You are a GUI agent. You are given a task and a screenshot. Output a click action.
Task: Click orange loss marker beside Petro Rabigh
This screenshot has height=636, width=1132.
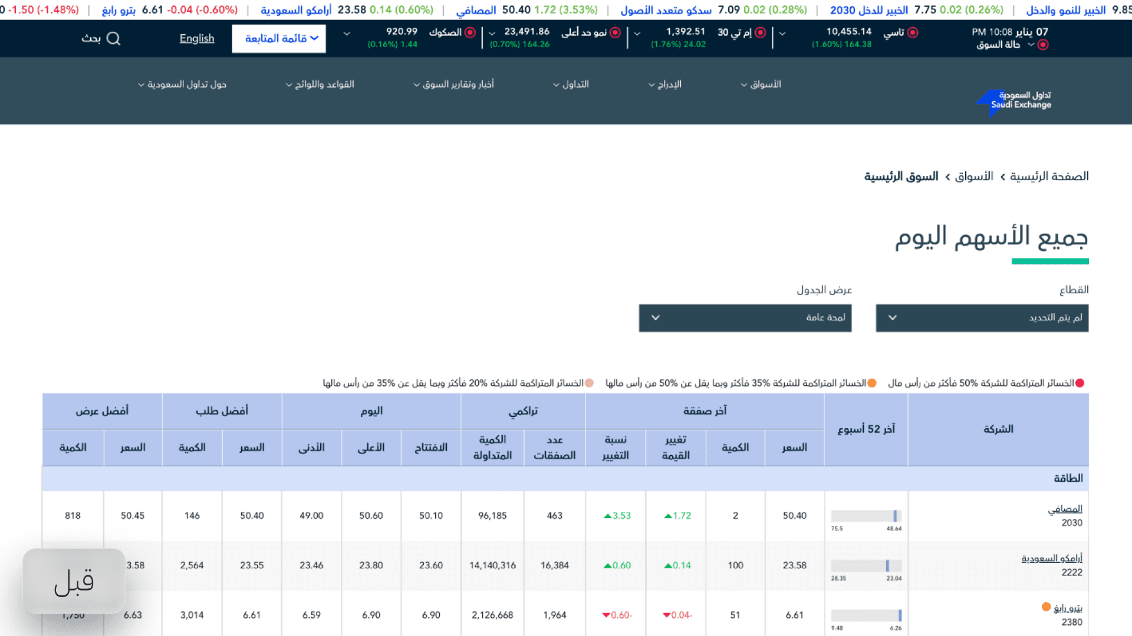pyautogui.click(x=1046, y=607)
